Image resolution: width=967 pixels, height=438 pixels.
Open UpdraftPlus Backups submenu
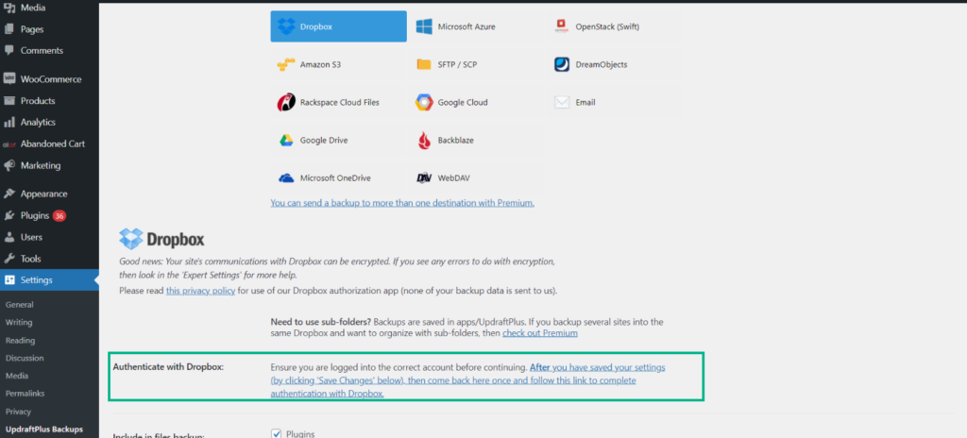click(x=43, y=430)
